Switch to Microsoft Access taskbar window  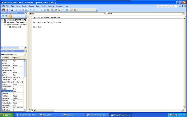coord(97,115)
